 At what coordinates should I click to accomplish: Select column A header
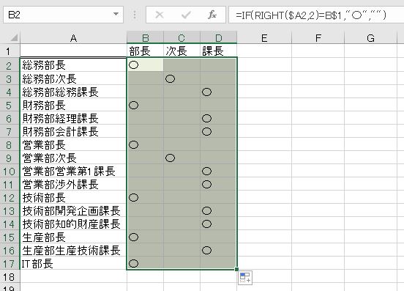pos(73,38)
